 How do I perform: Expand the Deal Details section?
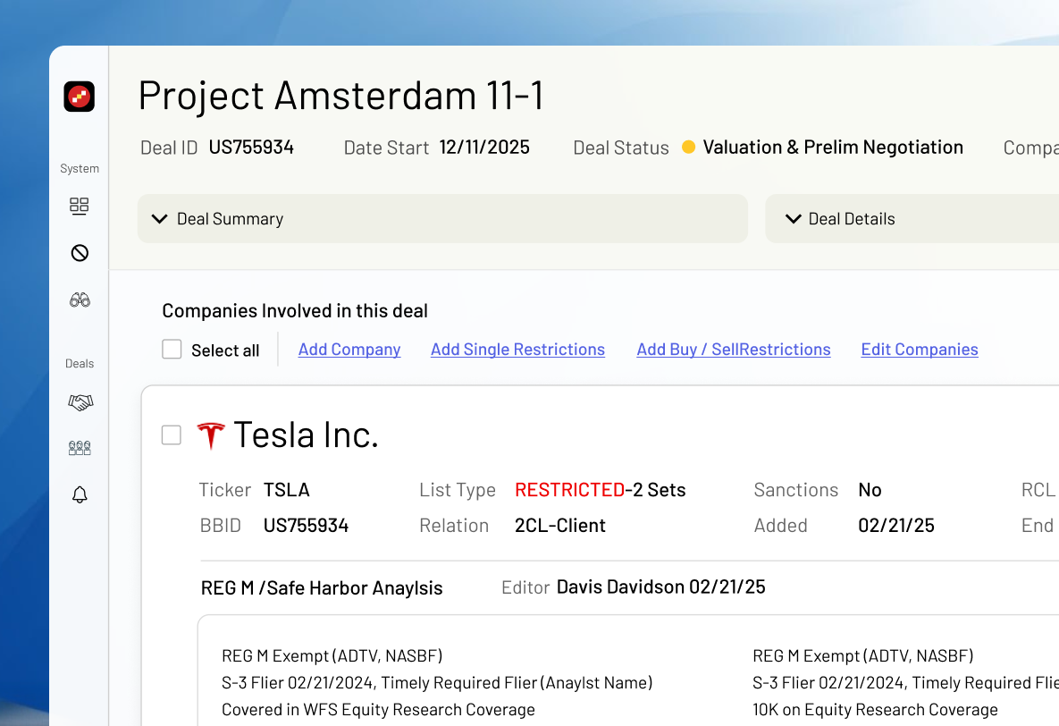[912, 218]
